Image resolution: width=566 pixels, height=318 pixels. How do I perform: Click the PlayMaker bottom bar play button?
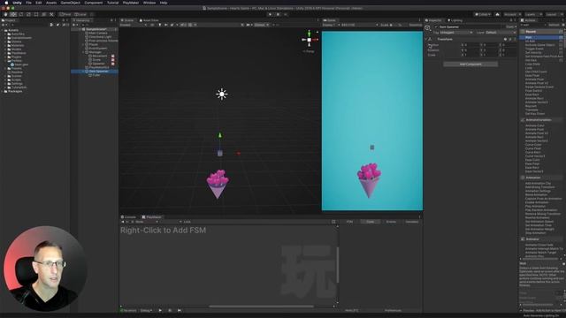(160, 310)
